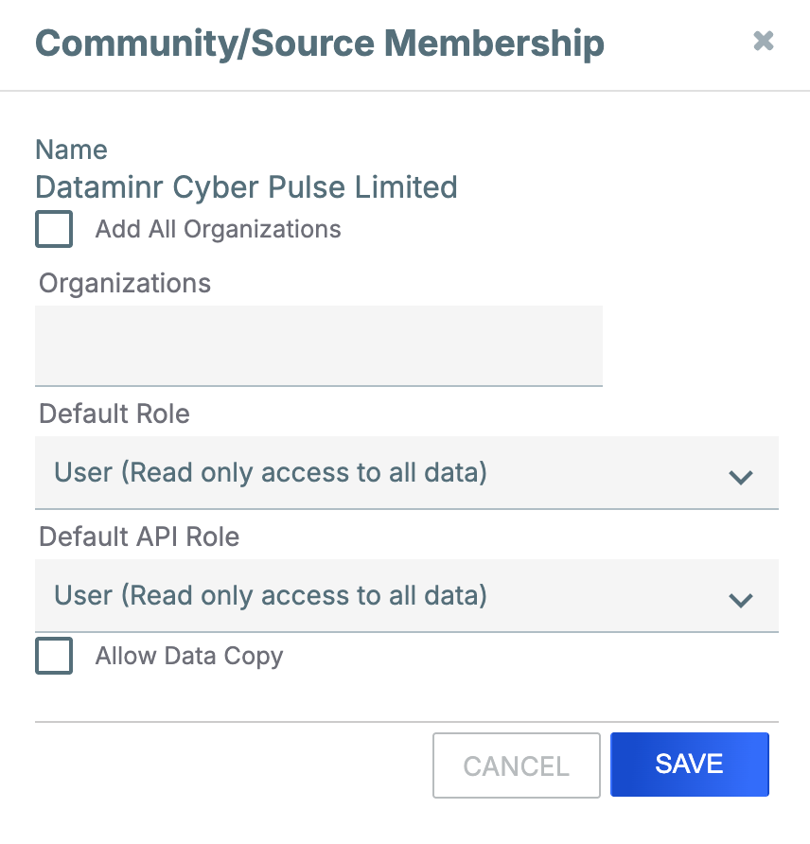
Task: Click the Default API Role chevron arrow
Action: tap(742, 598)
